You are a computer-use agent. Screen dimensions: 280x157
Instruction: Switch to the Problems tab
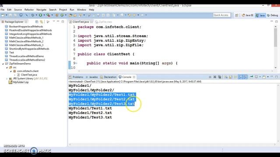click(x=76, y=77)
